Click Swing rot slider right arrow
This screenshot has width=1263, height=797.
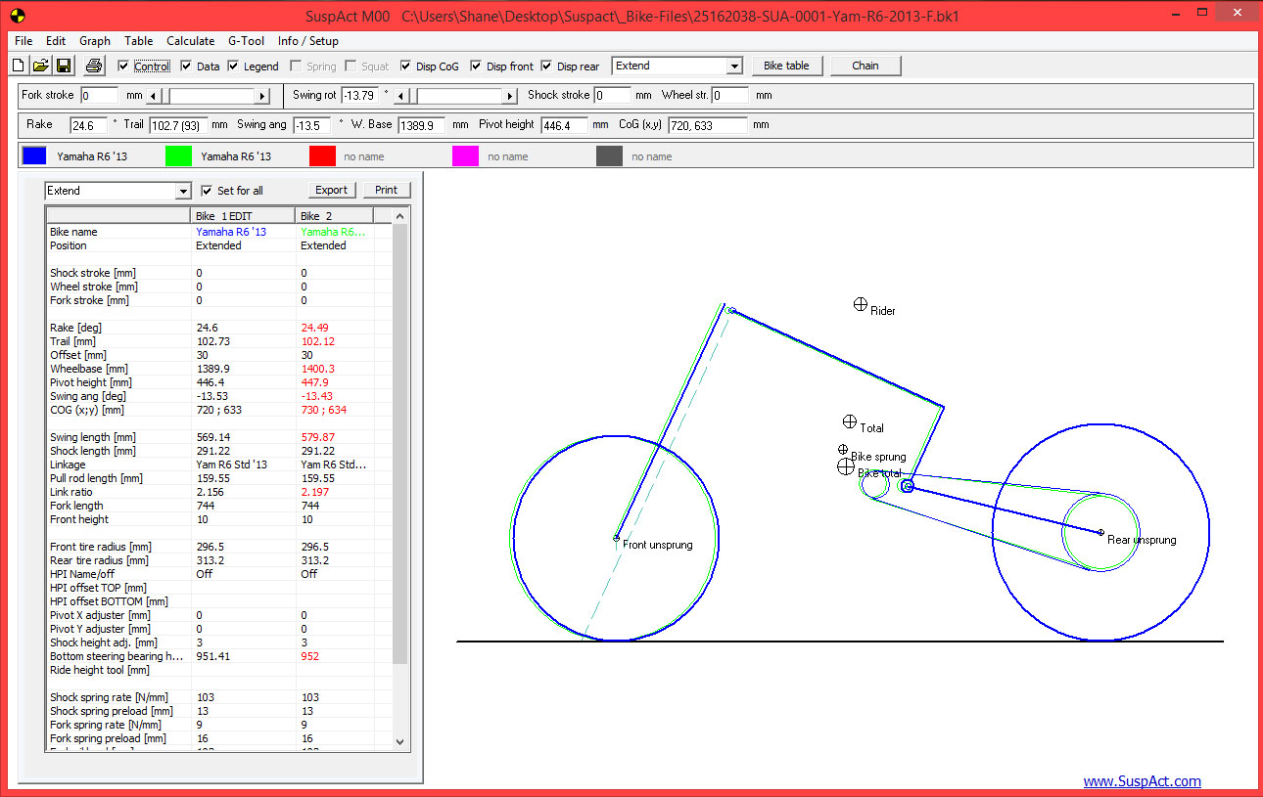click(510, 96)
